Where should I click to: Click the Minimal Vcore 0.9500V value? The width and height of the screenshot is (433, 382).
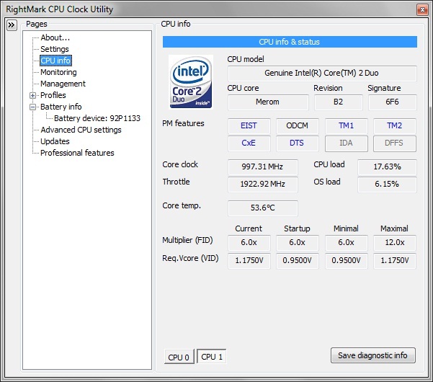pyautogui.click(x=347, y=261)
